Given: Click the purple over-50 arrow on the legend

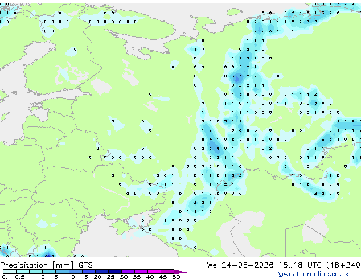Looking at the screenshot, I should coord(180,272).
